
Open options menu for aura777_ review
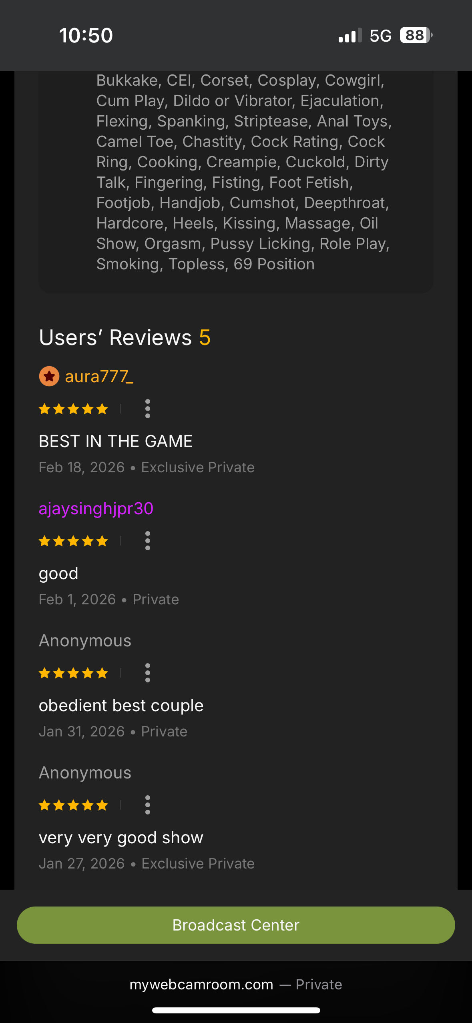tap(148, 409)
